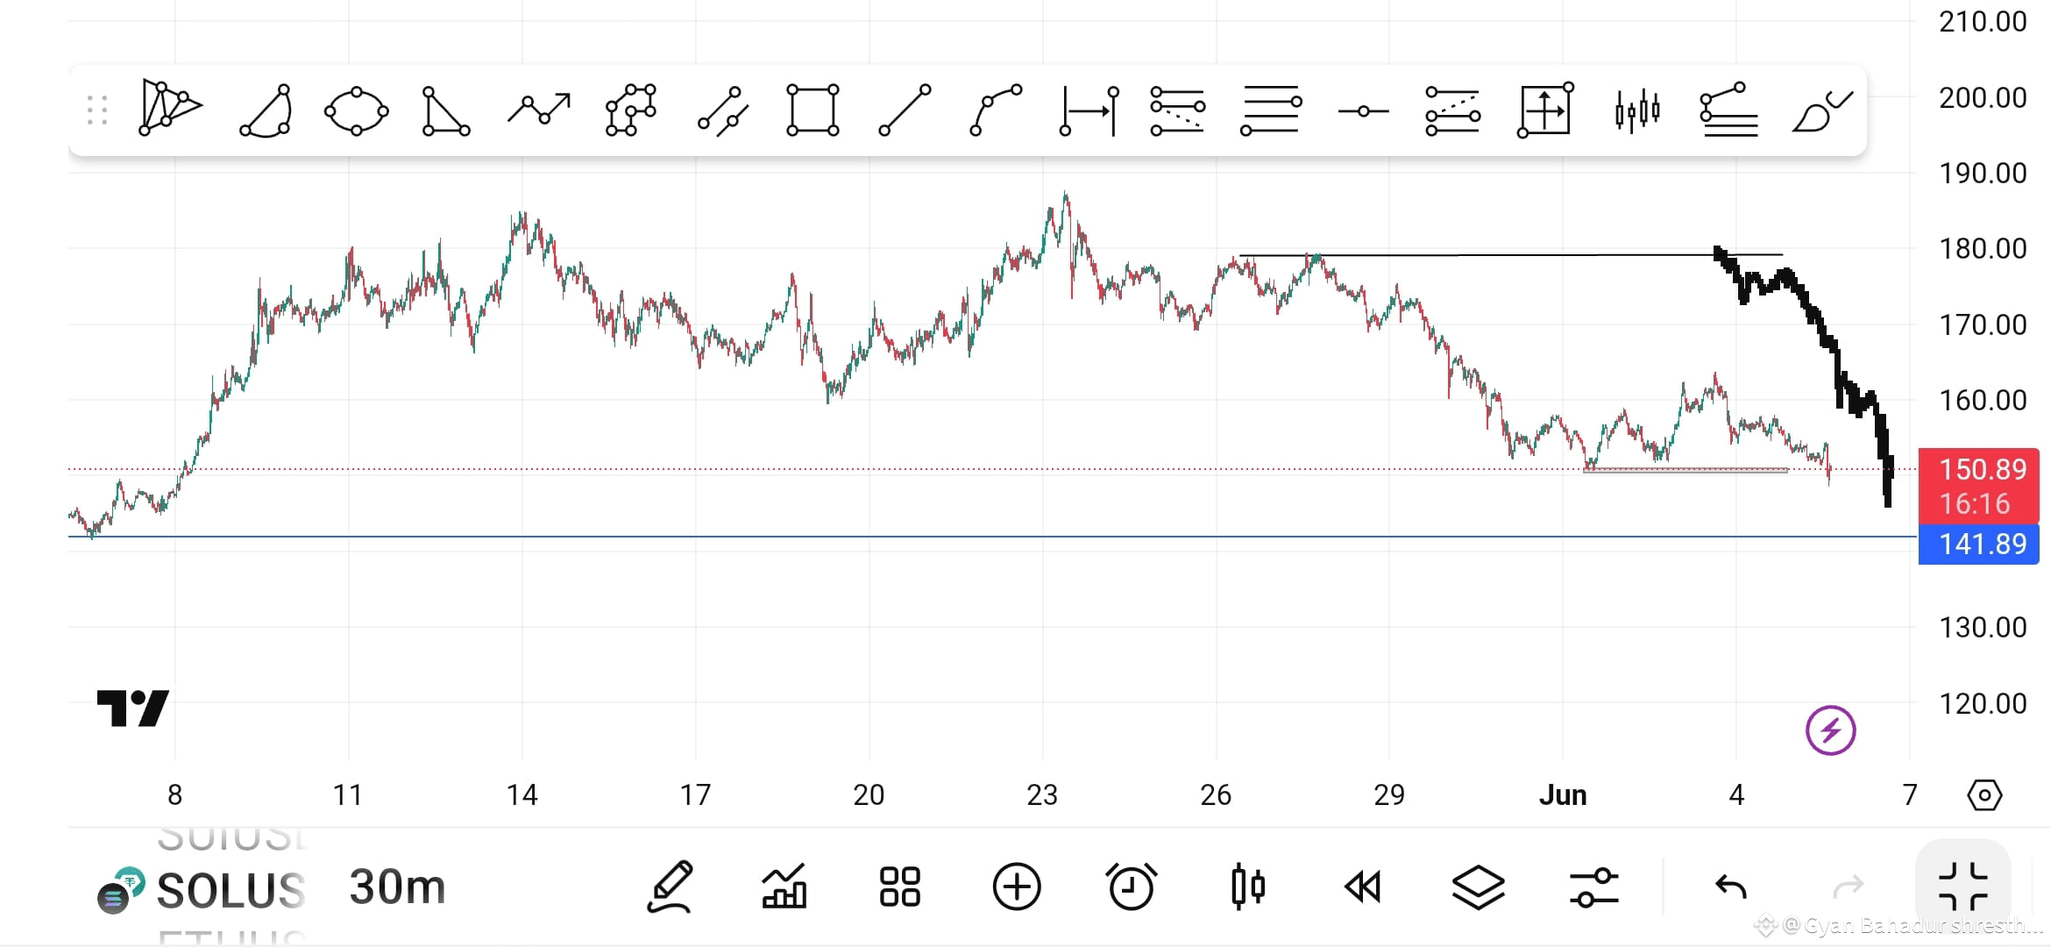Click the 17 date label on time axis
The image size is (2051, 947).
click(x=695, y=794)
